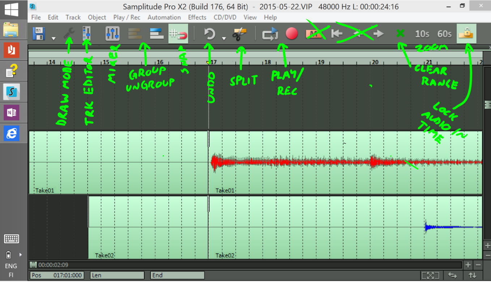The image size is (491, 282).
Task: Expand the dropdown arrow beside Save
Action: (x=54, y=38)
